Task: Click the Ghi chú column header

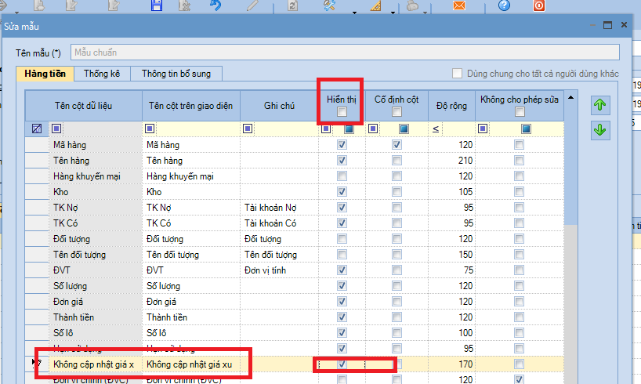Action: (x=279, y=106)
